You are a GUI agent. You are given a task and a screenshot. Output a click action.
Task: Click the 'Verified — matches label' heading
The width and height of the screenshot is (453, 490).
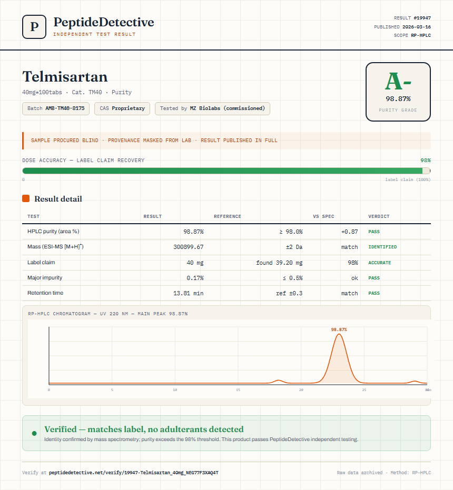click(x=144, y=429)
